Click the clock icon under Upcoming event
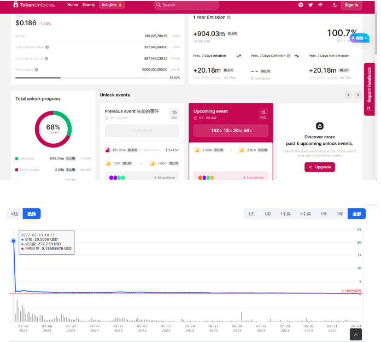The height and width of the screenshot is (342, 381). [195, 118]
